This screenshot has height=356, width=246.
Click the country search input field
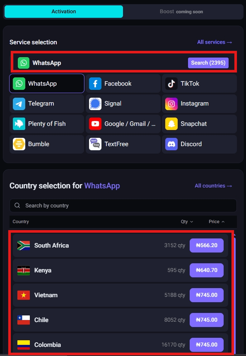[x=123, y=205]
